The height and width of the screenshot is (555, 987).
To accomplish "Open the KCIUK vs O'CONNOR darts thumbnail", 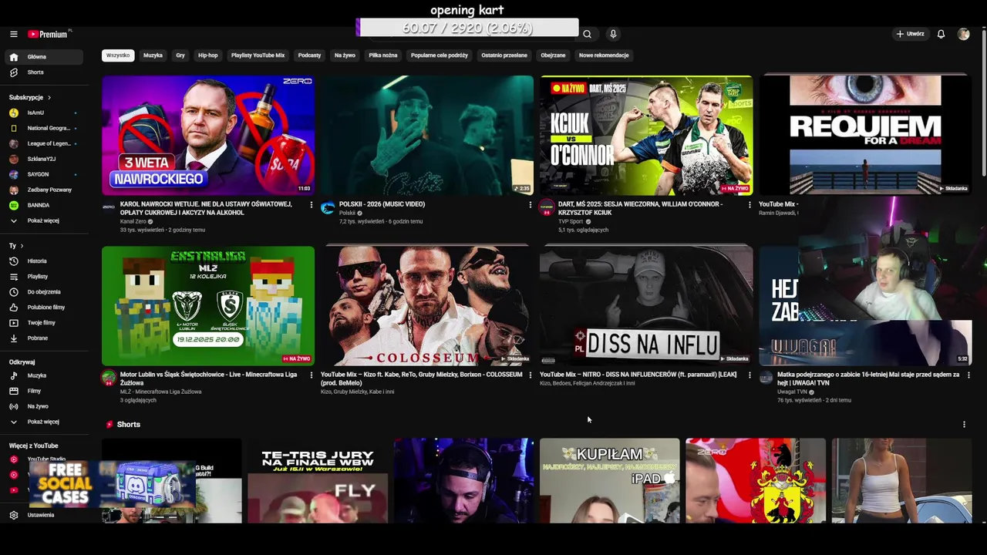I will tap(646, 135).
